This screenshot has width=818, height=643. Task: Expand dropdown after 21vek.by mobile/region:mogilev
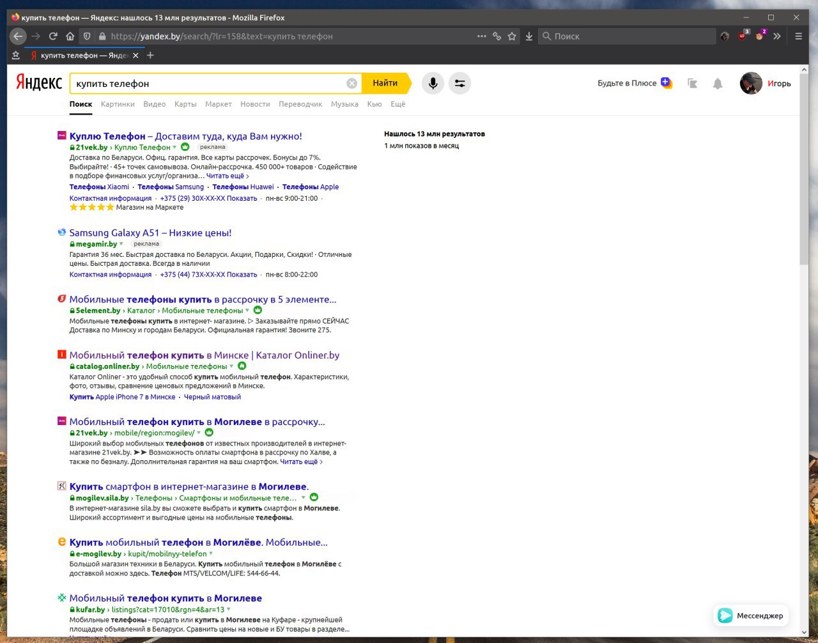[x=199, y=433]
